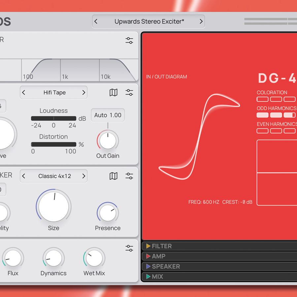Open settings sliders icon in mix panel
This screenshot has height=297, width=297.
(129, 248)
